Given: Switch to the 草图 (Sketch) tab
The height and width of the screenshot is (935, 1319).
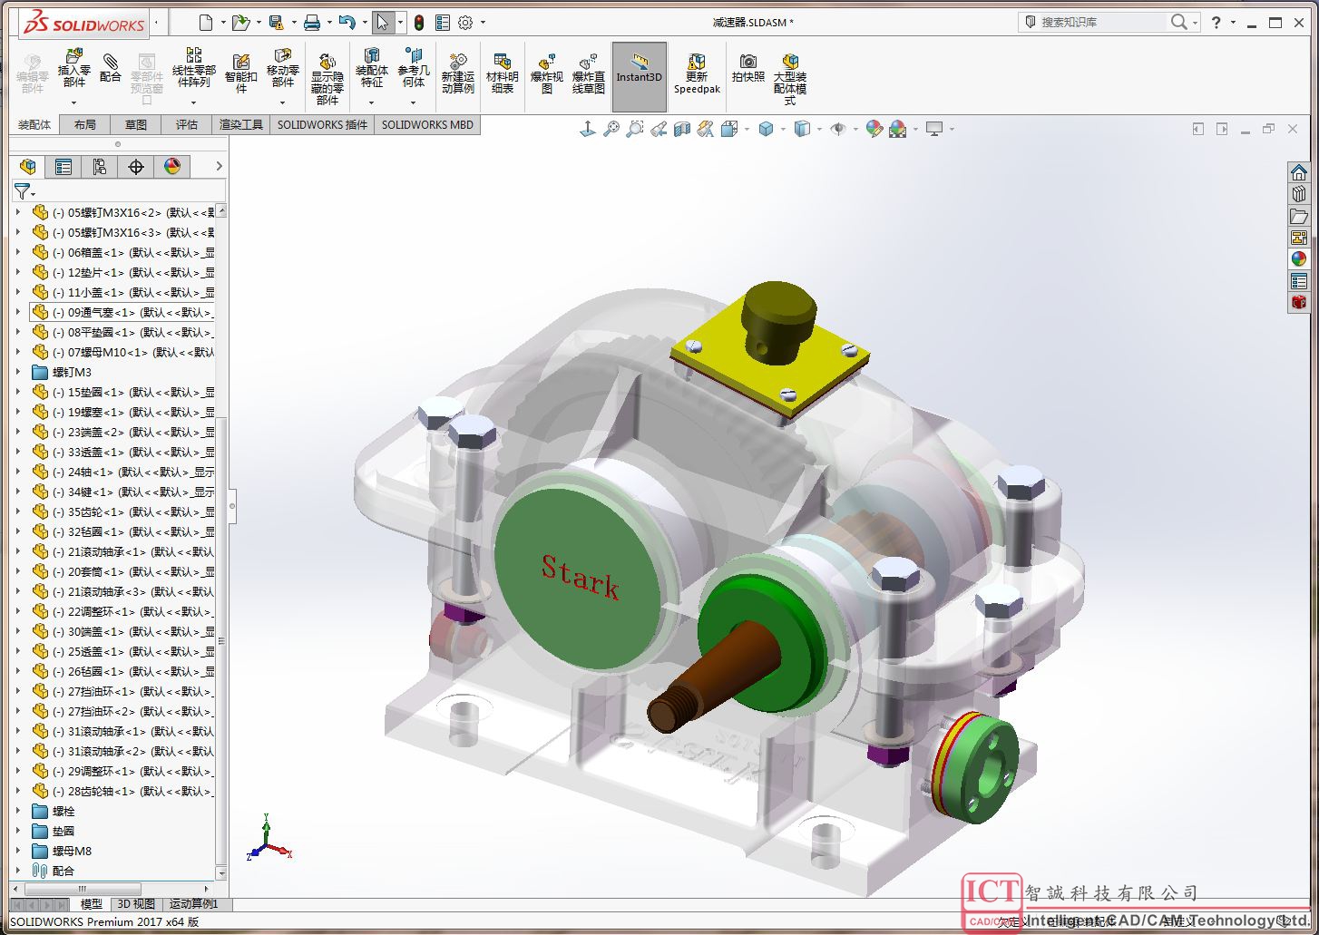Looking at the screenshot, I should (136, 125).
